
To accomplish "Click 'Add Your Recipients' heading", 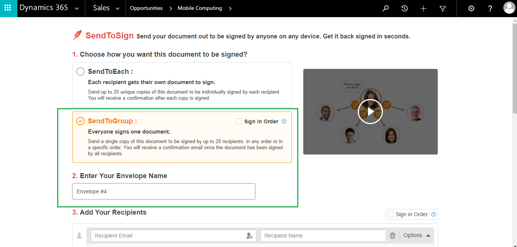I will [x=113, y=212].
